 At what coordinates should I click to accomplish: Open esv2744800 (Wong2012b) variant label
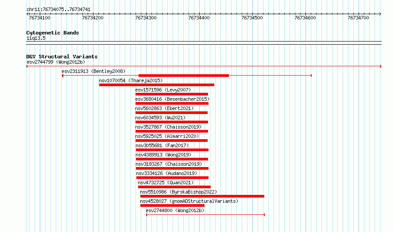point(175,210)
